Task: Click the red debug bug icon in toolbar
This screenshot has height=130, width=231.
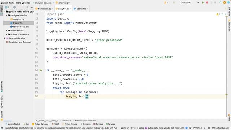Action: pos(207,3)
